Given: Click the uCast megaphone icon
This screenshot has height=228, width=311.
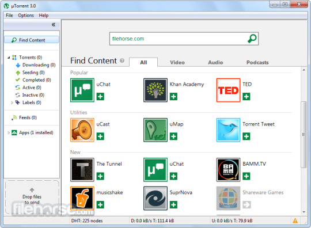Looking at the screenshot, I should [x=82, y=130].
